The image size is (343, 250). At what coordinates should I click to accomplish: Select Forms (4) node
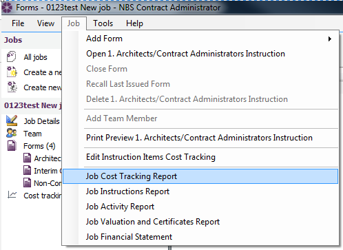[39, 146]
